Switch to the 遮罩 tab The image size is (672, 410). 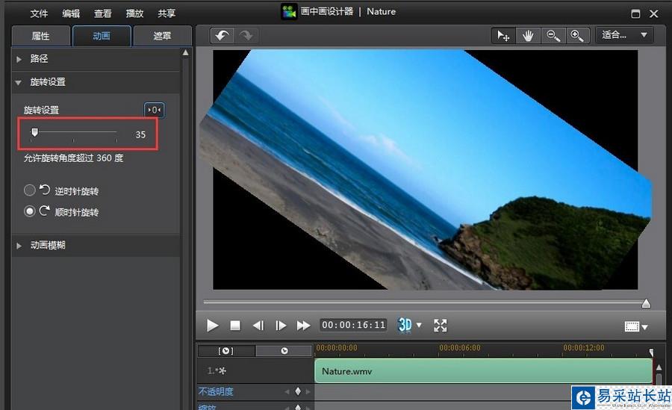pyautogui.click(x=163, y=36)
